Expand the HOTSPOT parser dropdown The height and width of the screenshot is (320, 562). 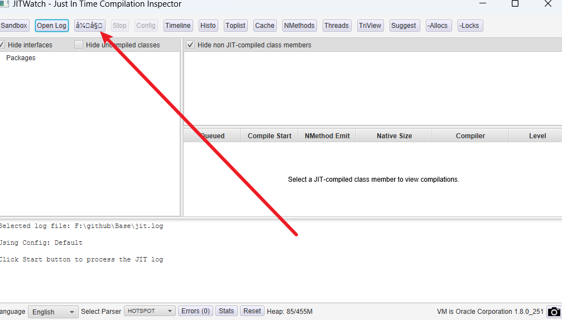[x=150, y=311]
